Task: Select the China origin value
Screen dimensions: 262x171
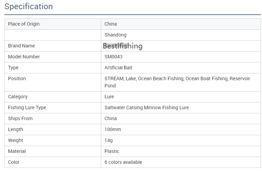Action: (x=110, y=24)
